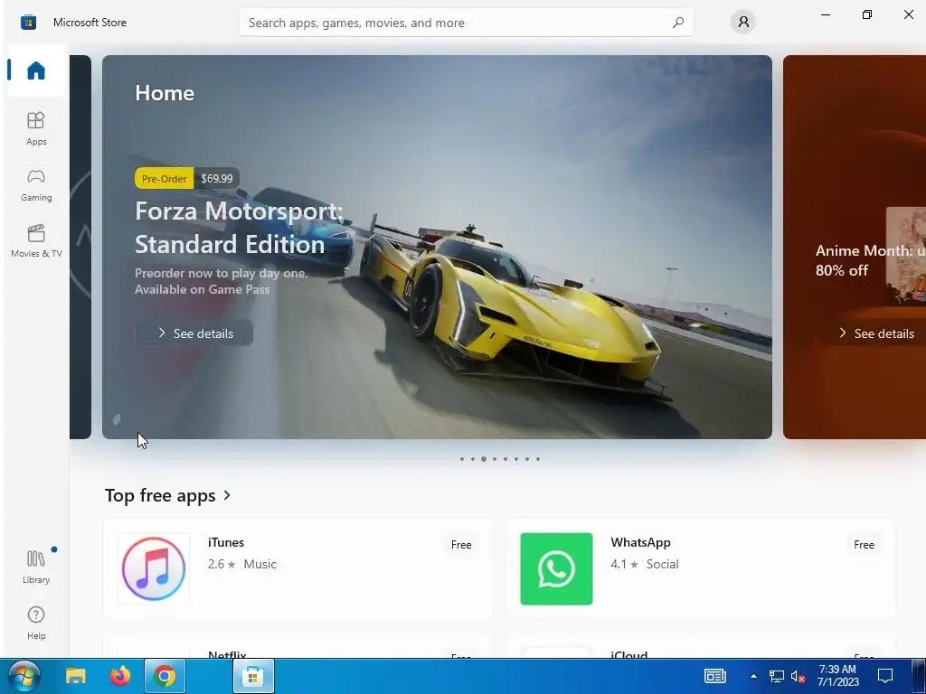
Task: Click the WhatsApp 4.1 rating text
Action: tap(624, 564)
